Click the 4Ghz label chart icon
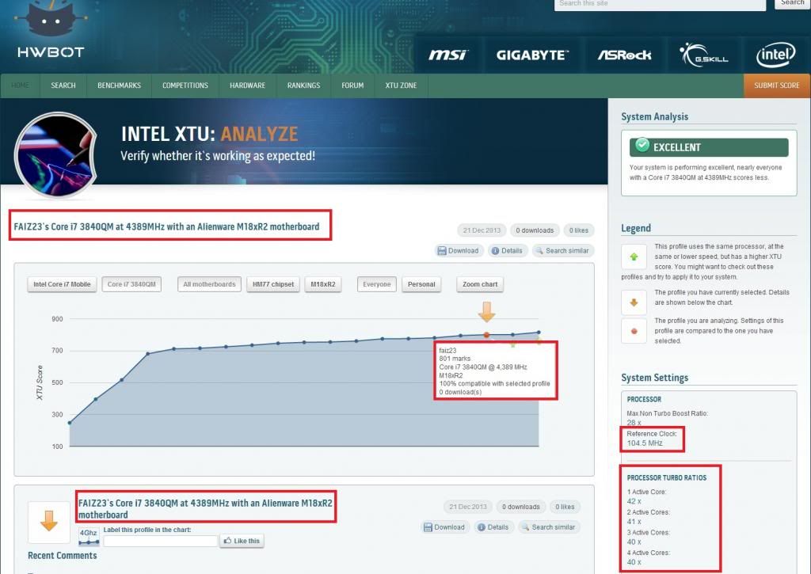This screenshot has height=574, width=811. tap(89, 537)
